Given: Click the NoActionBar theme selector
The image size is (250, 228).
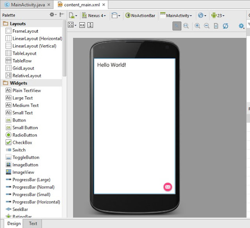Looking at the screenshot, I should pyautogui.click(x=140, y=16).
